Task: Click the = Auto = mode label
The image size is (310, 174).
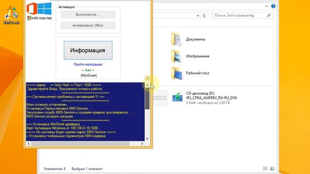Action: pos(88,70)
